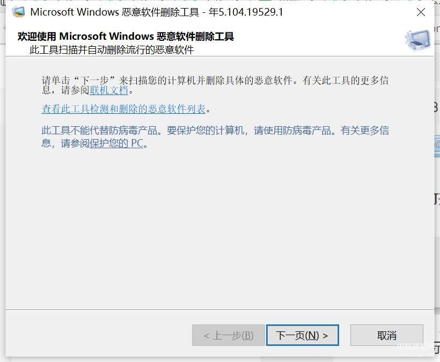The height and width of the screenshot is (362, 440).
Task: Click the 此工具扫描并自动删除流行的恶意软件 subtitle
Action: 112,50
